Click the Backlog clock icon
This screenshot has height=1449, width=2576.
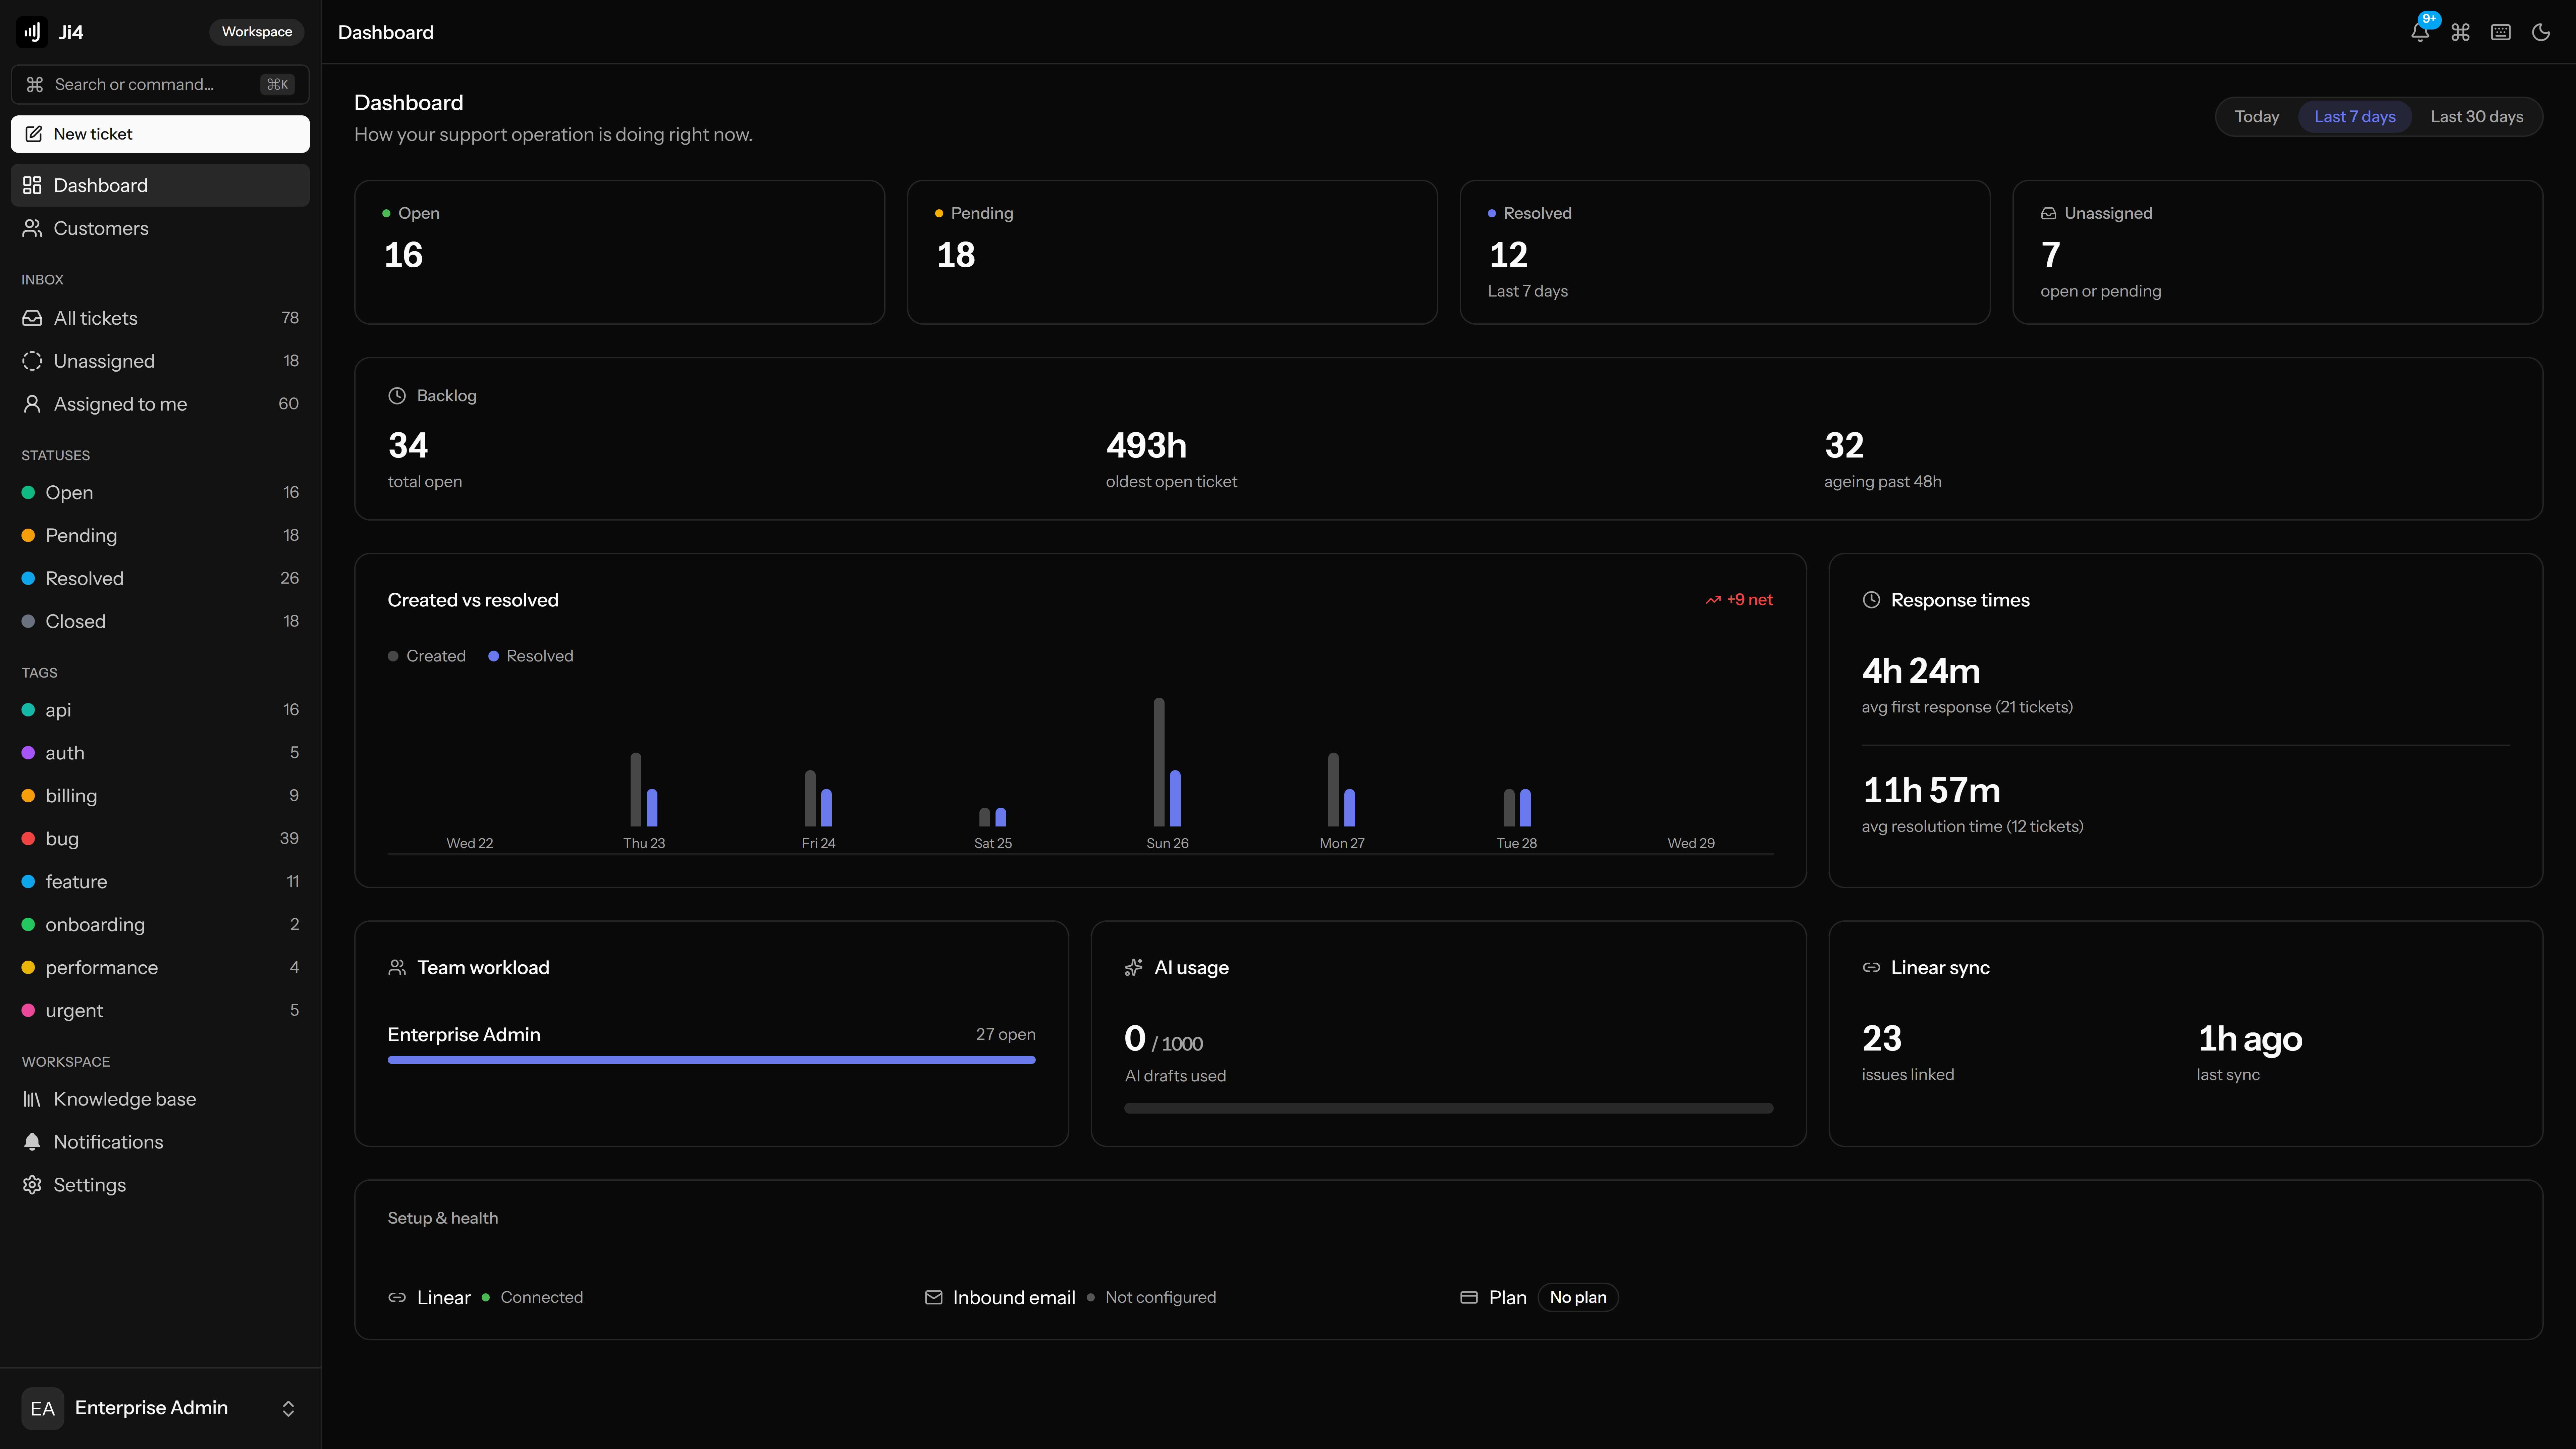pyautogui.click(x=397, y=396)
